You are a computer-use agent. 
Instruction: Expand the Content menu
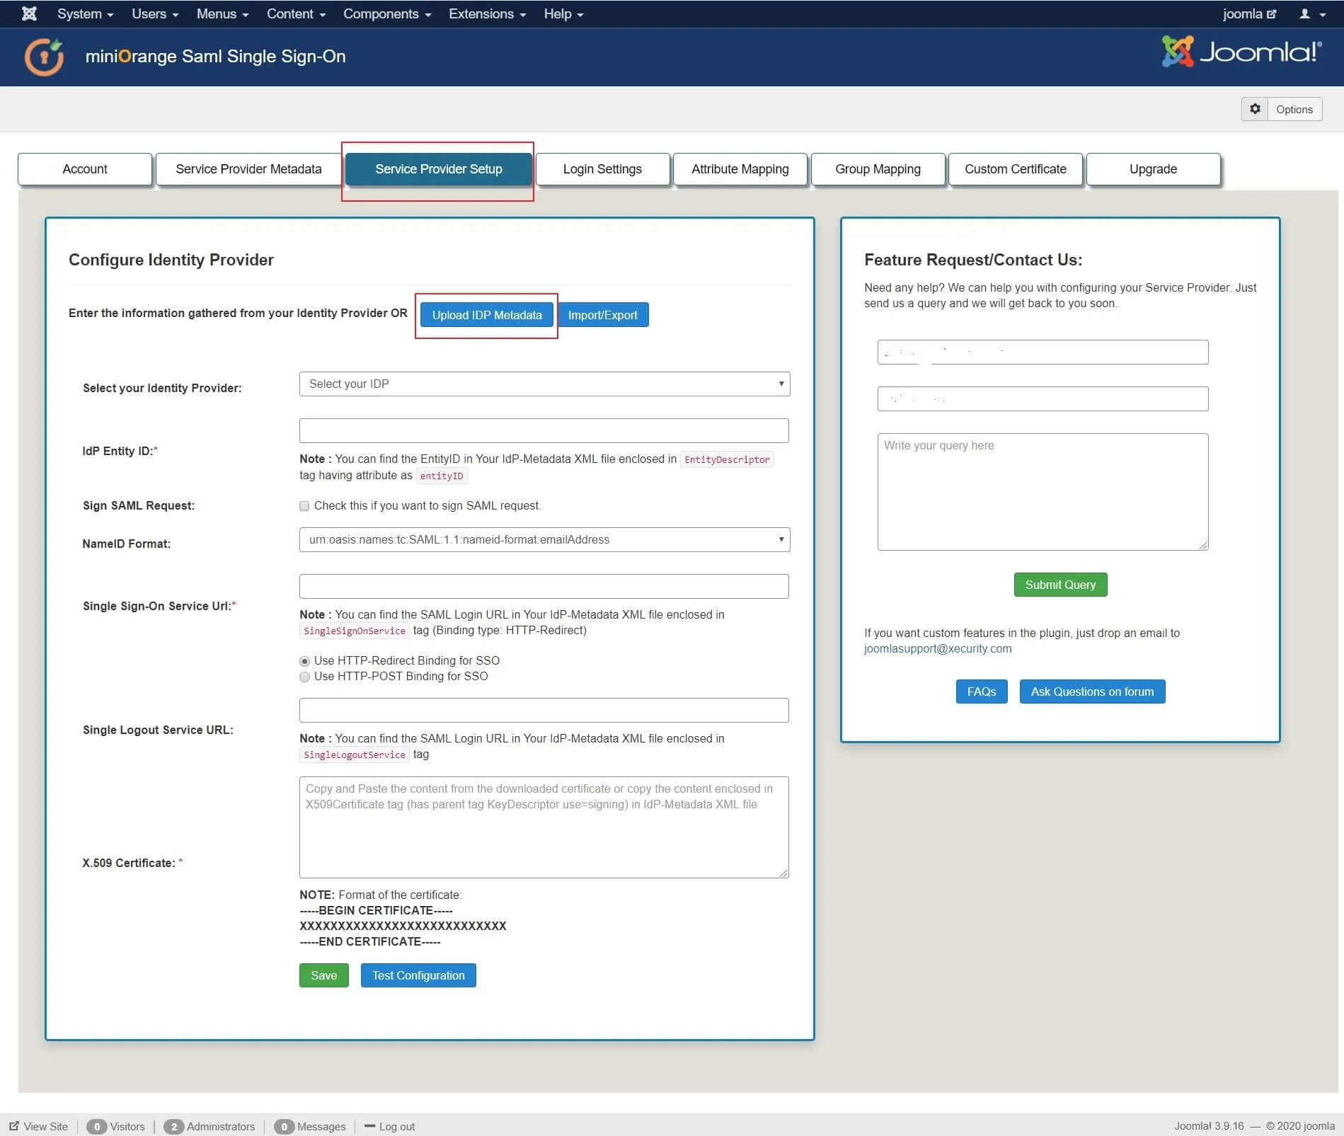[296, 13]
